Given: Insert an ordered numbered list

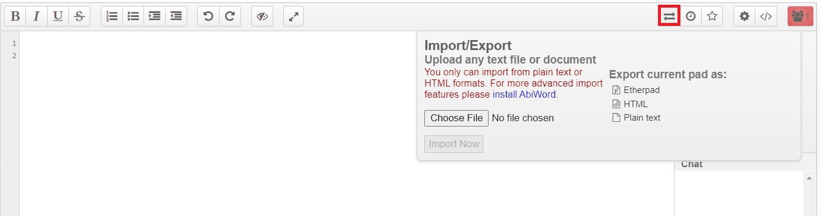Looking at the screenshot, I should pyautogui.click(x=112, y=16).
